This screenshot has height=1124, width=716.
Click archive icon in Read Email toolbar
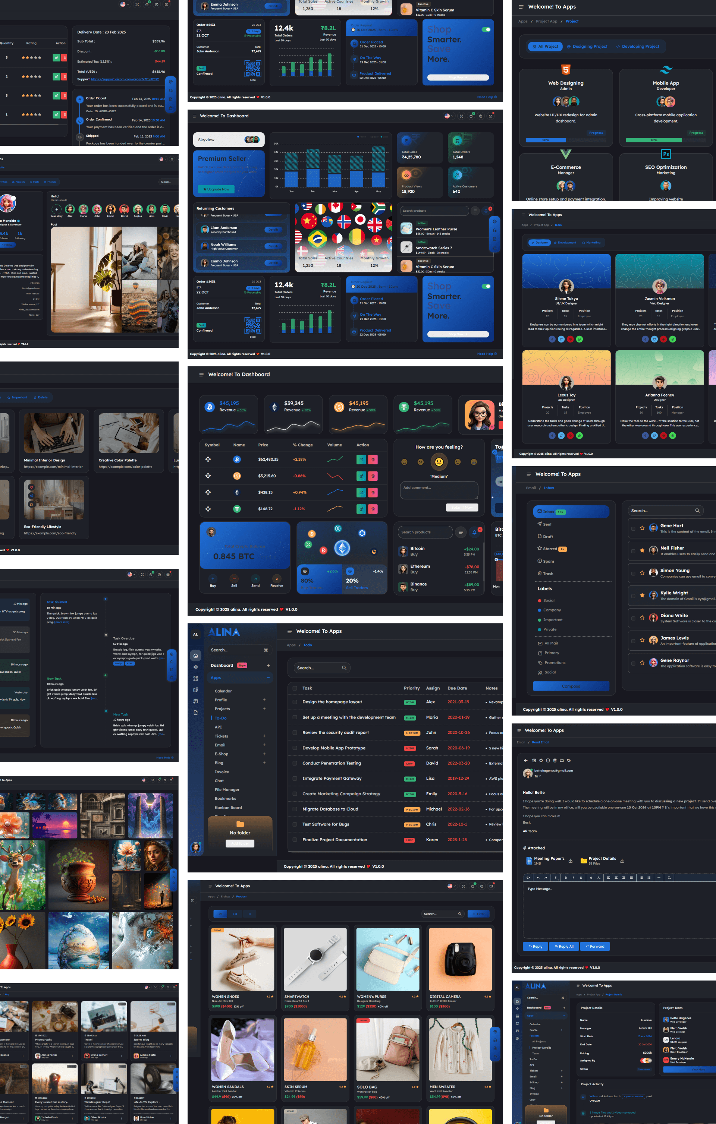534,760
